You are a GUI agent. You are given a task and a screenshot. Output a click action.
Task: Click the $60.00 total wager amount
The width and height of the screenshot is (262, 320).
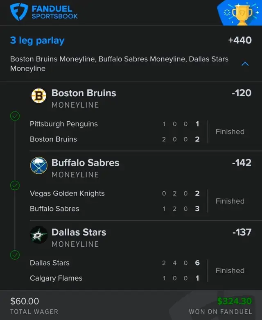tap(25, 301)
